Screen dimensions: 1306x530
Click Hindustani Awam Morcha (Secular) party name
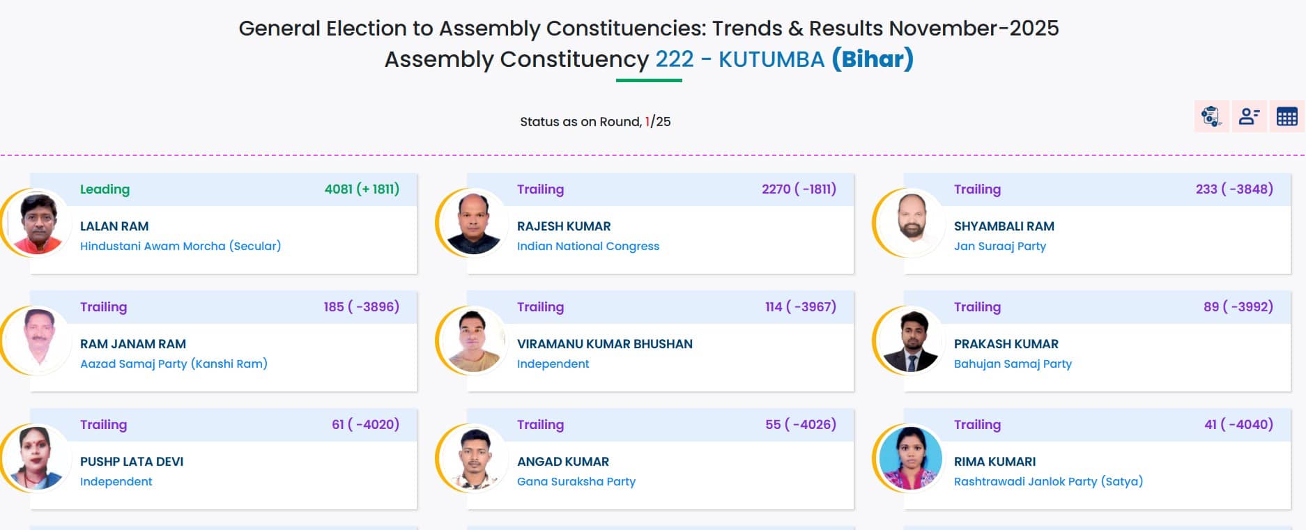(x=180, y=246)
